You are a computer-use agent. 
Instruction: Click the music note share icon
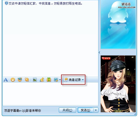(x=42, y=80)
